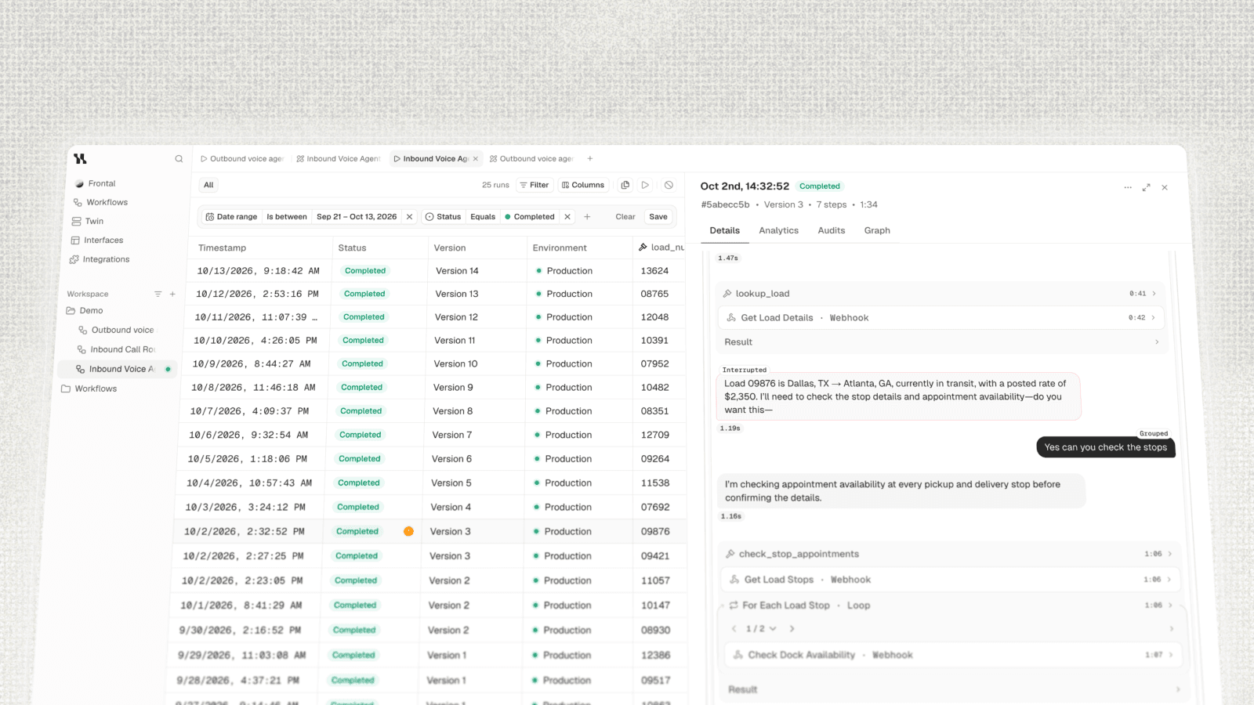Click the copy icon in the runs toolbar
Image resolution: width=1254 pixels, height=705 pixels.
tap(625, 185)
